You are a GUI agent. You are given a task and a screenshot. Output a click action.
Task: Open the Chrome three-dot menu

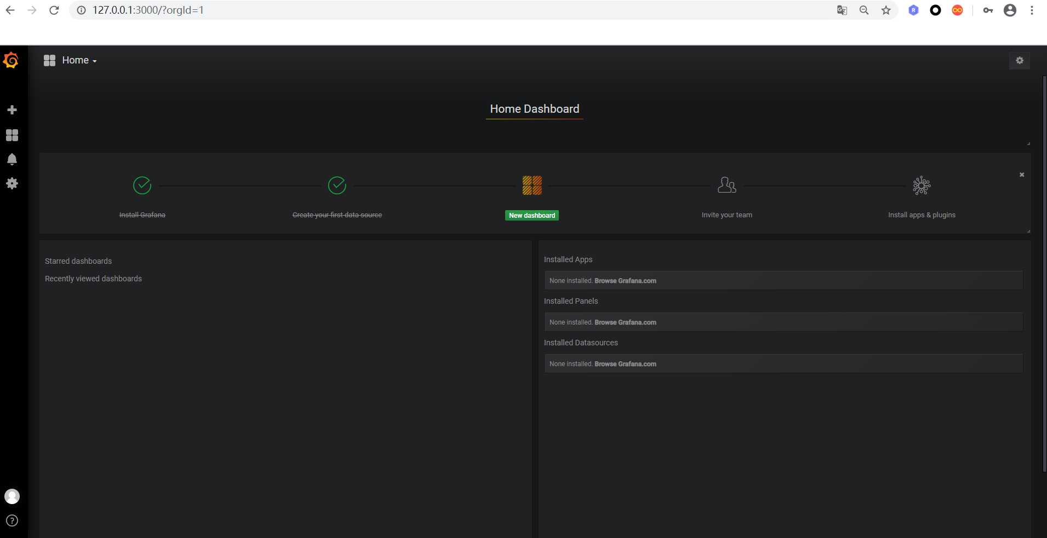point(1032,10)
